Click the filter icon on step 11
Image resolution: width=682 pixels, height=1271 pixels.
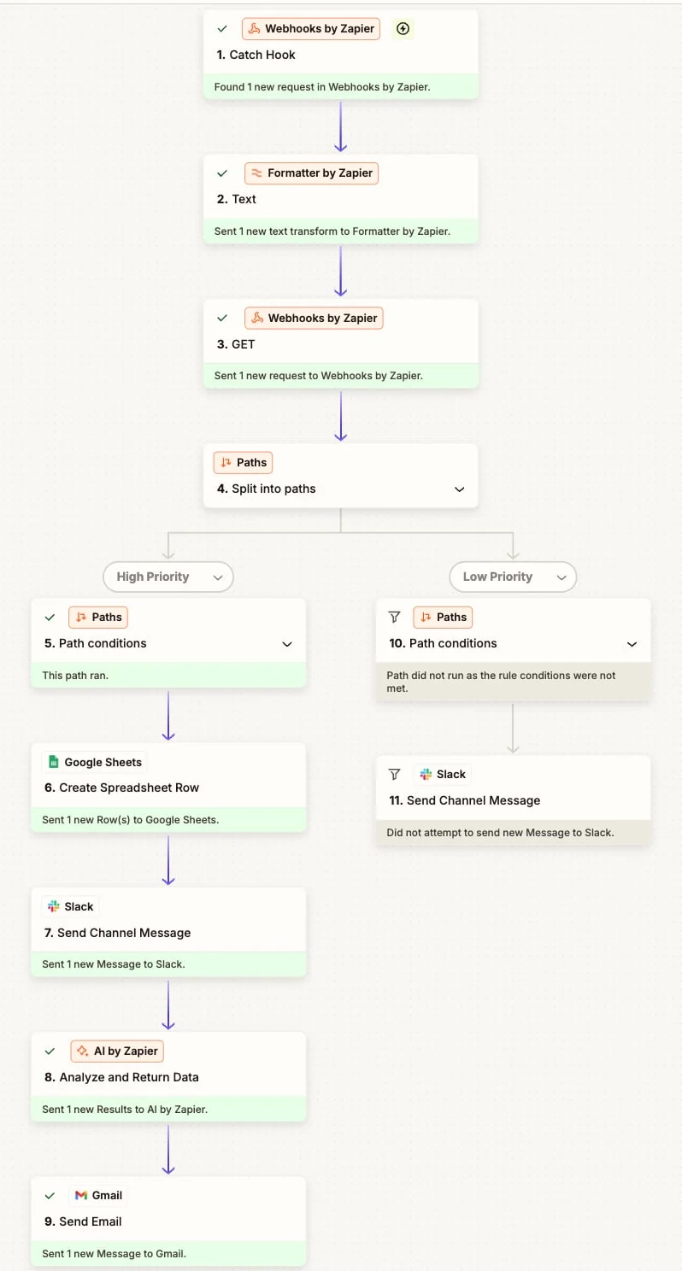point(394,774)
